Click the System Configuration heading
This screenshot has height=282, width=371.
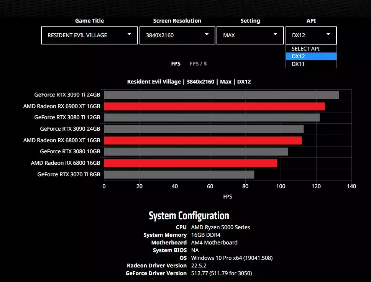pos(189,215)
